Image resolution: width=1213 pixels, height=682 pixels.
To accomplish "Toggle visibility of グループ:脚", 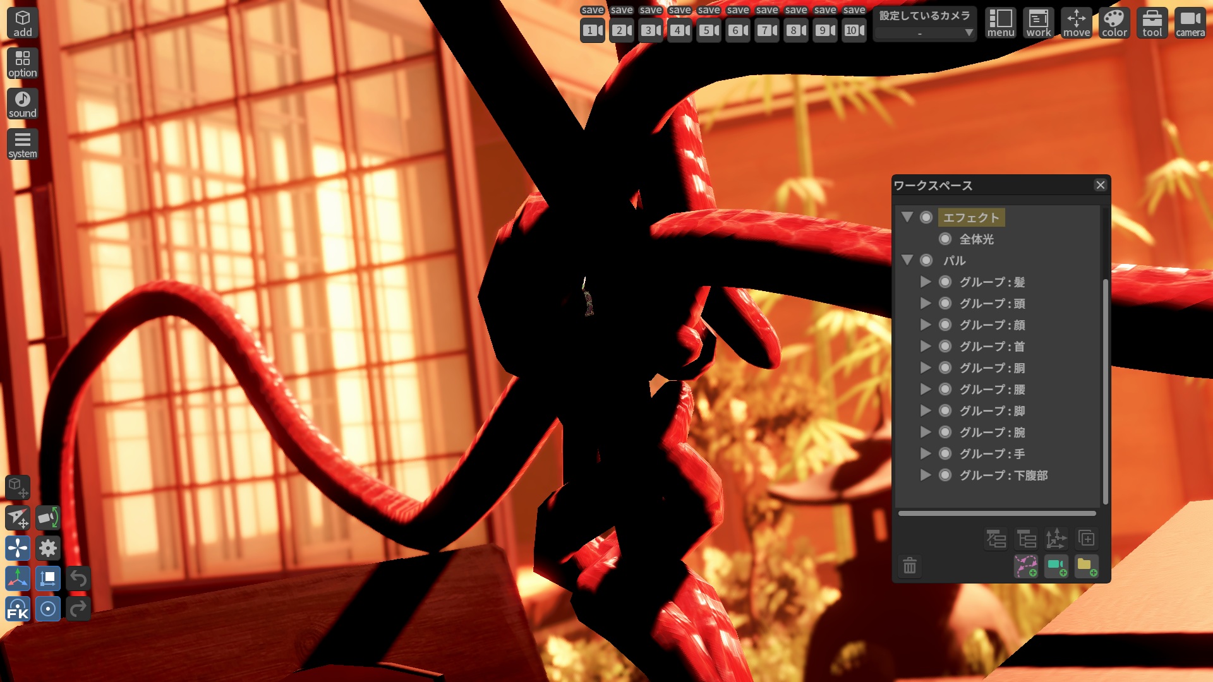I will tap(945, 410).
